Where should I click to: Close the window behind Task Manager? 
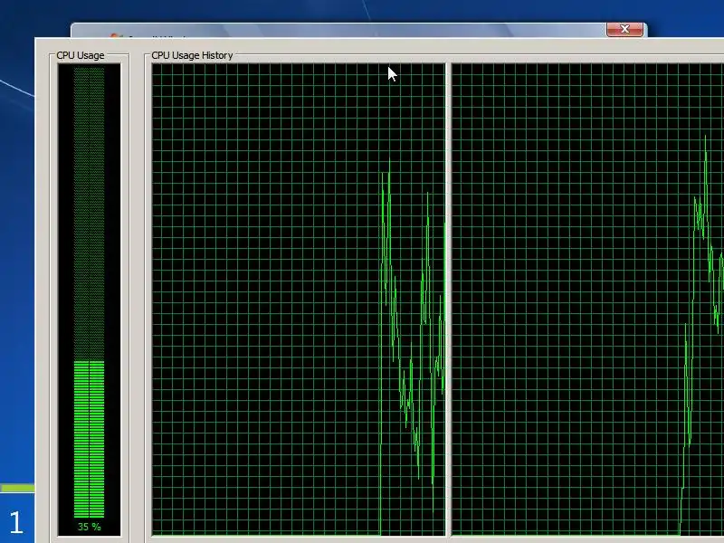point(624,29)
